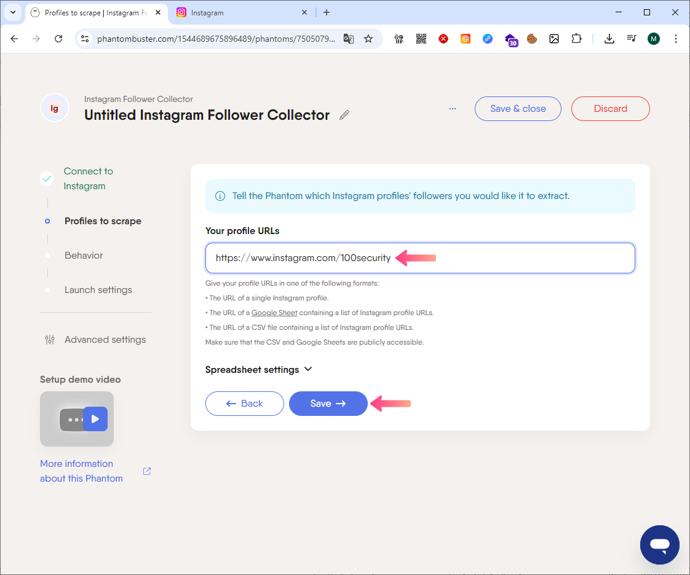Click the Discard button
Image resolution: width=690 pixels, height=575 pixels.
[x=610, y=109]
